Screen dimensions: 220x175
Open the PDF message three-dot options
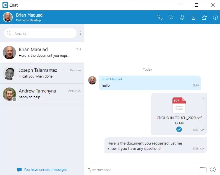coord(203,99)
